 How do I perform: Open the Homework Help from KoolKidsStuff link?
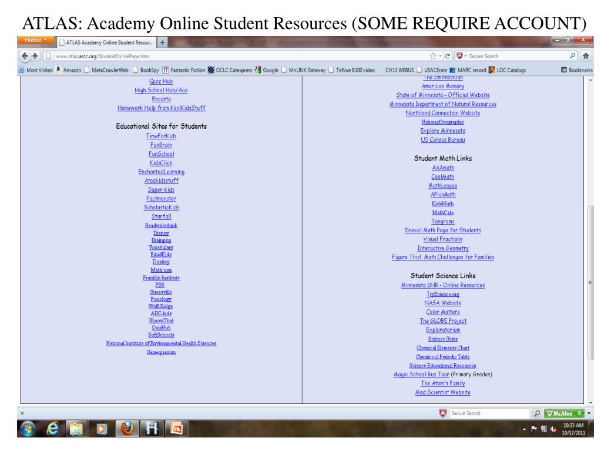coord(162,108)
